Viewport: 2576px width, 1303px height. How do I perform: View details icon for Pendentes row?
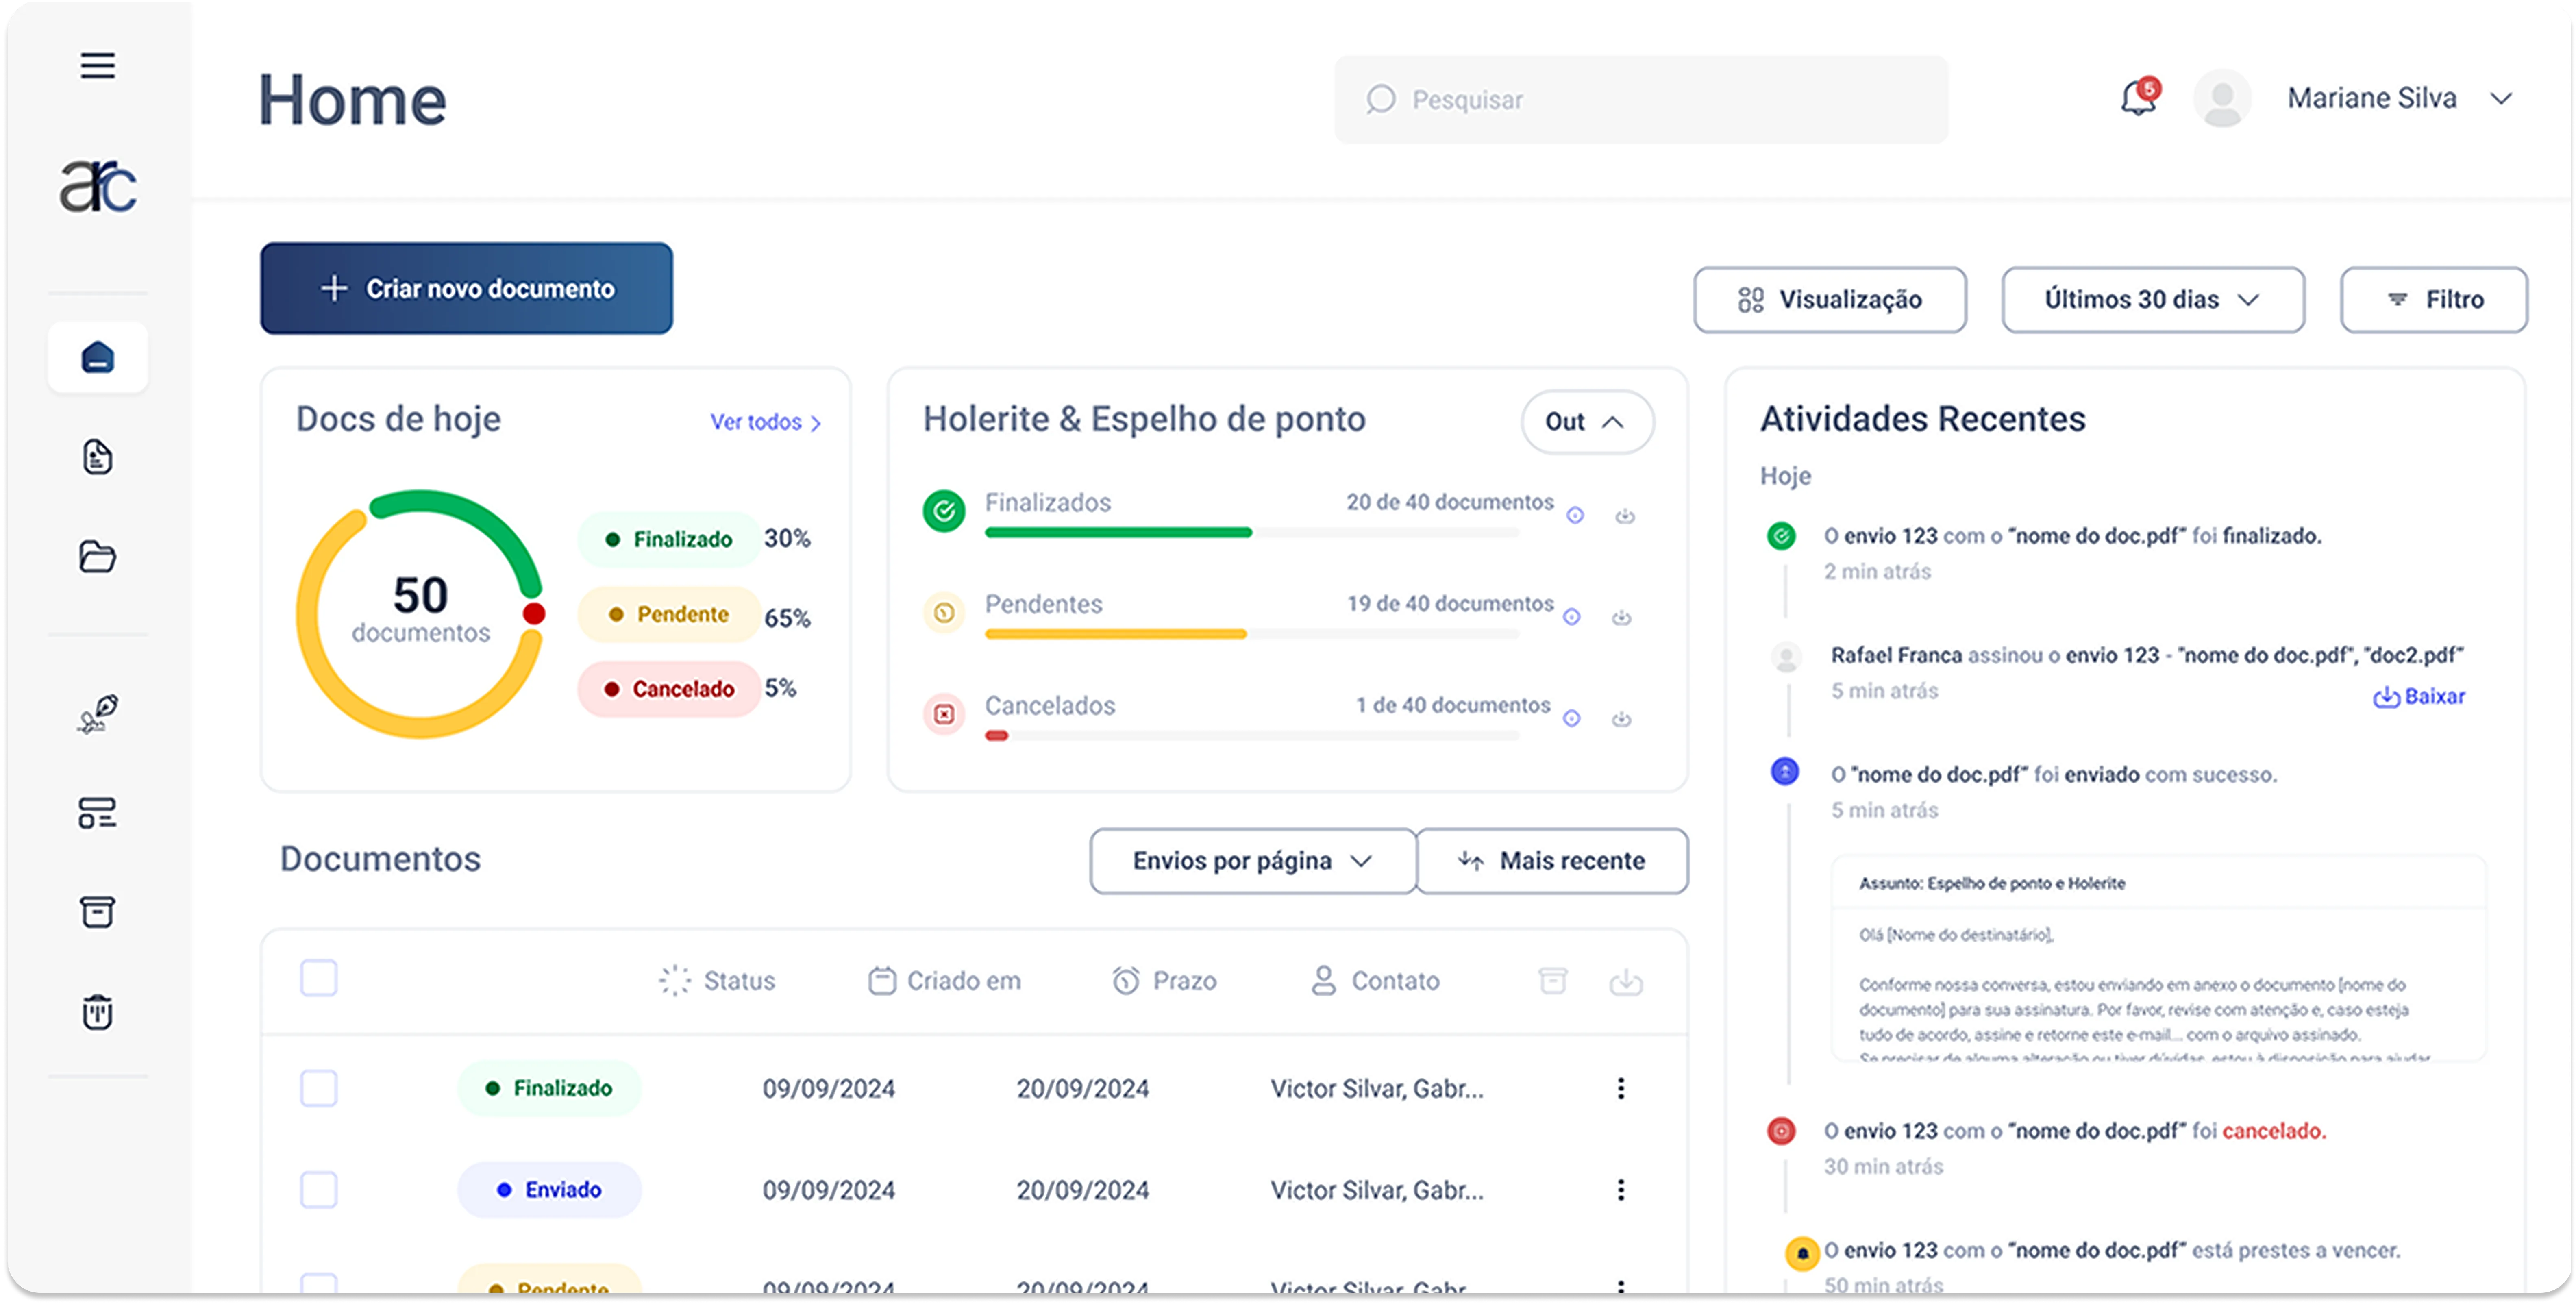pos(1572,617)
